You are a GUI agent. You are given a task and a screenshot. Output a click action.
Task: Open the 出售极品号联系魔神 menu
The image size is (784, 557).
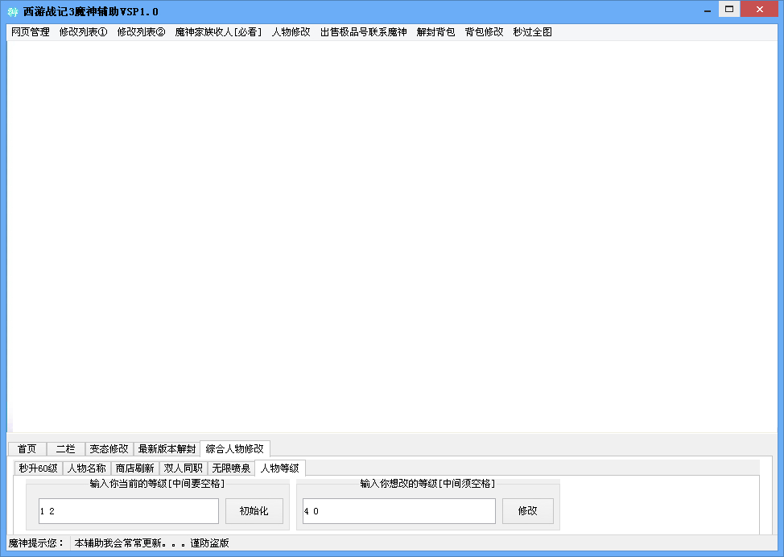point(364,32)
